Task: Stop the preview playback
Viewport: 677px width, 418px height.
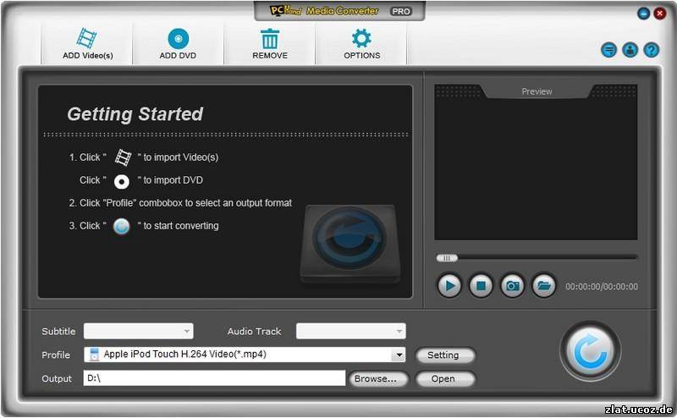Action: point(481,285)
